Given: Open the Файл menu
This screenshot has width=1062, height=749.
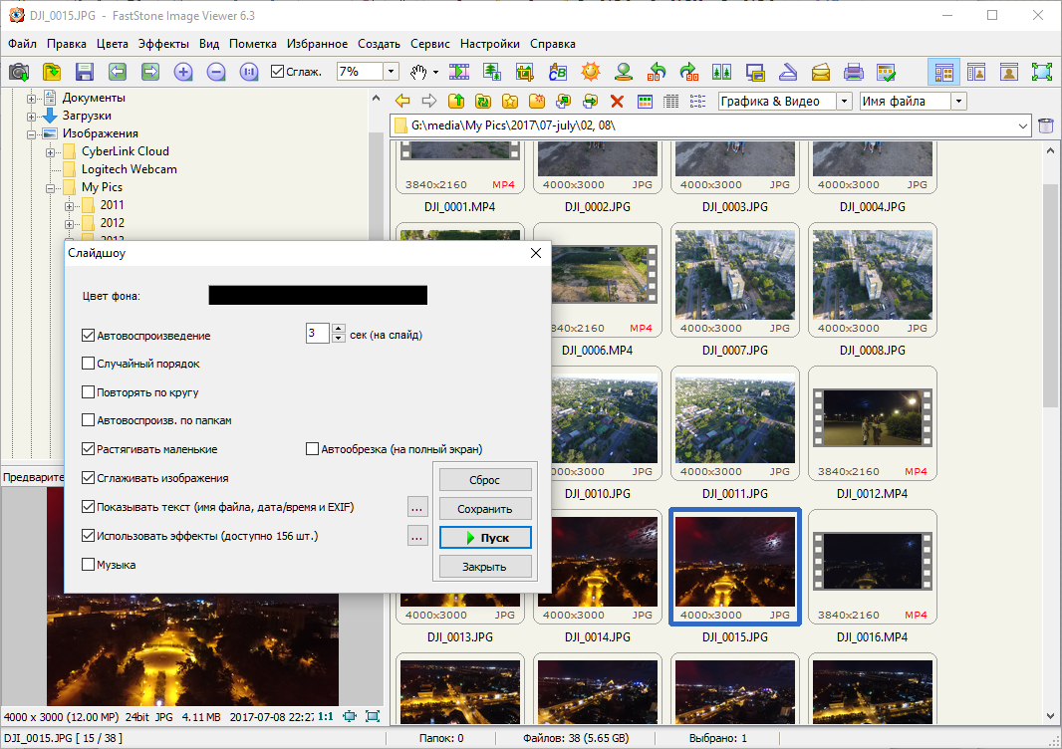Looking at the screenshot, I should pyautogui.click(x=22, y=44).
